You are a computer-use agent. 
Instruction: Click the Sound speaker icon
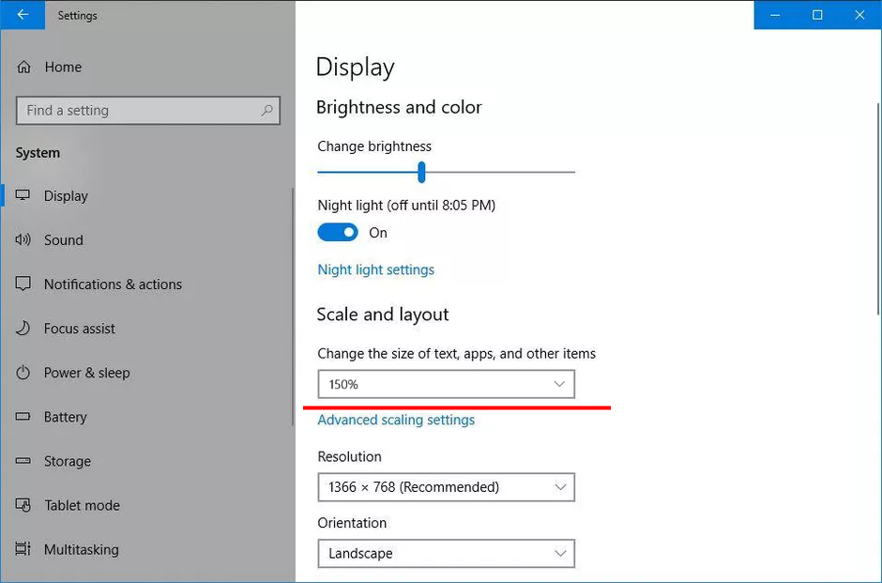pos(23,240)
